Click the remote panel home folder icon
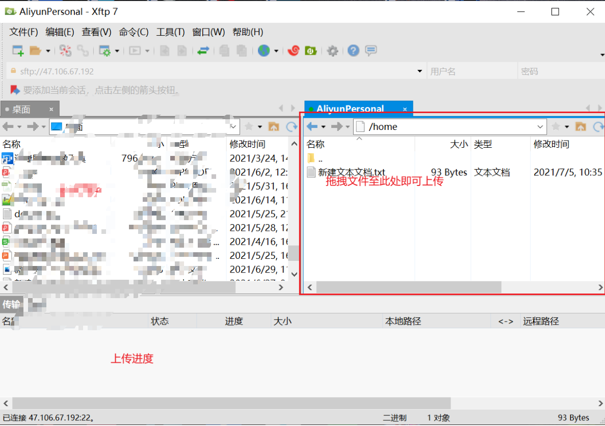The width and height of the screenshot is (605, 426). click(581, 126)
